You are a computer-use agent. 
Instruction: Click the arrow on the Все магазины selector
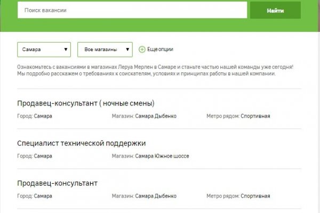[x=127, y=50]
